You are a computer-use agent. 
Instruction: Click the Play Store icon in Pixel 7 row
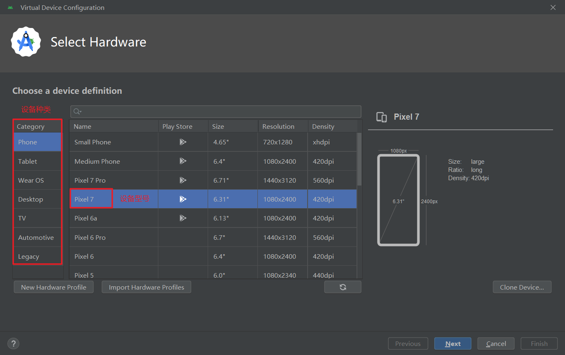coord(183,199)
